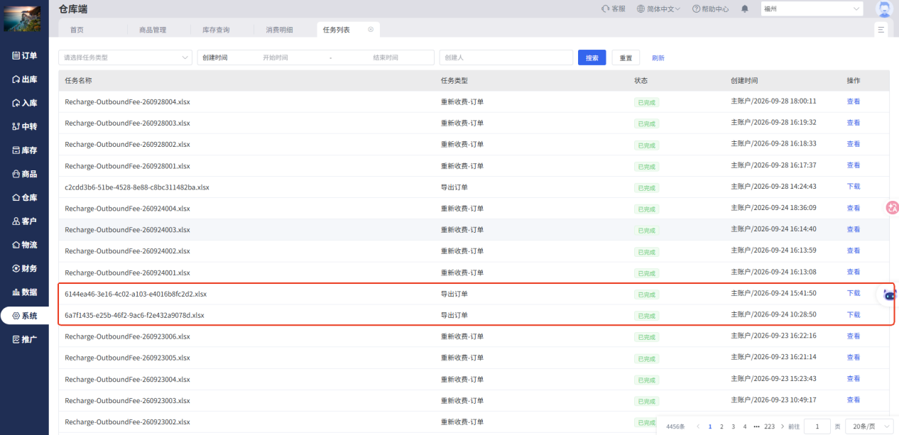Download the c2cdd3b6 export file
The width and height of the screenshot is (899, 435).
853,187
